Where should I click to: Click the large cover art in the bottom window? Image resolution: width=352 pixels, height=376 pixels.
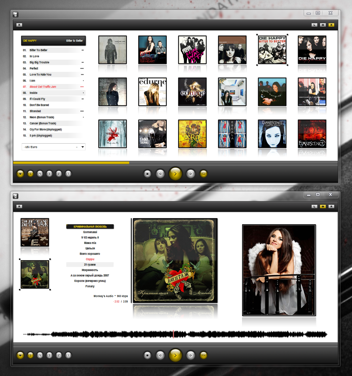[175, 260]
